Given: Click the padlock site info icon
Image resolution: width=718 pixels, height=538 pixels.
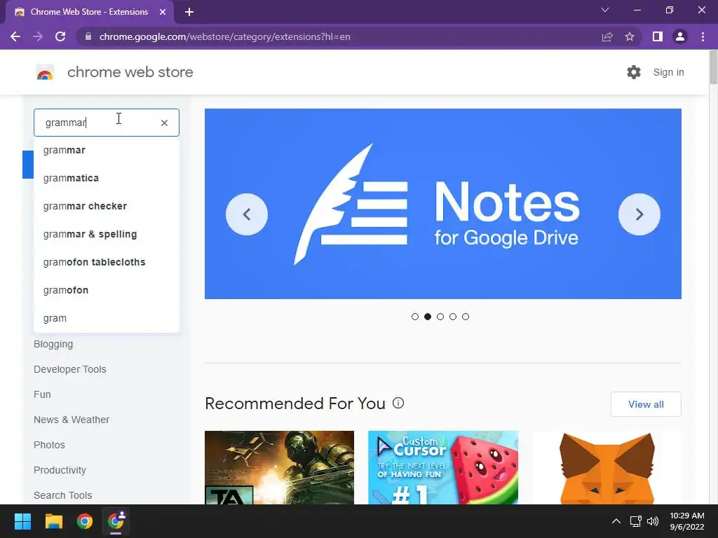Looking at the screenshot, I should point(89,36).
